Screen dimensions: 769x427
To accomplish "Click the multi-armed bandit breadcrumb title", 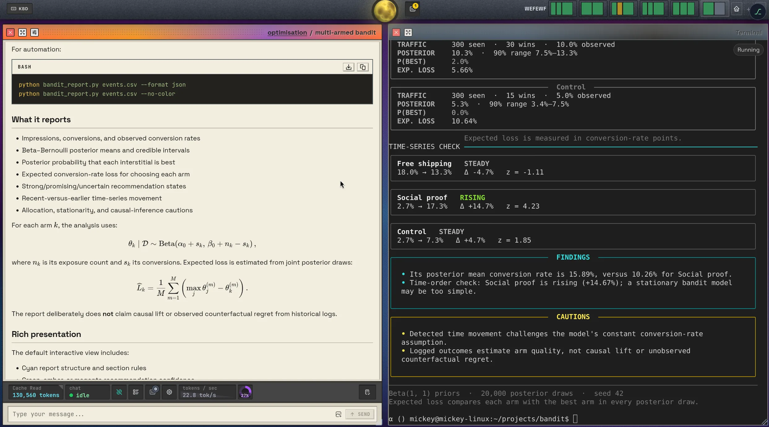I will click(x=345, y=32).
